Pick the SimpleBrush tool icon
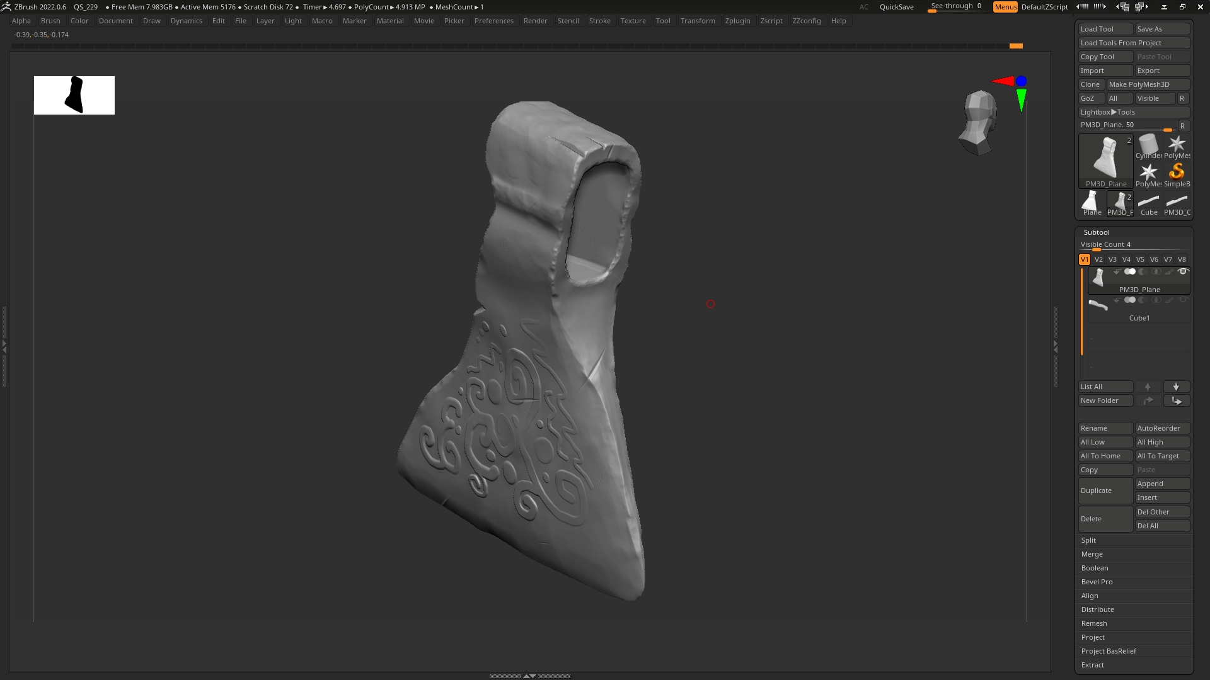Screen dimensions: 1210x680 point(1177,175)
